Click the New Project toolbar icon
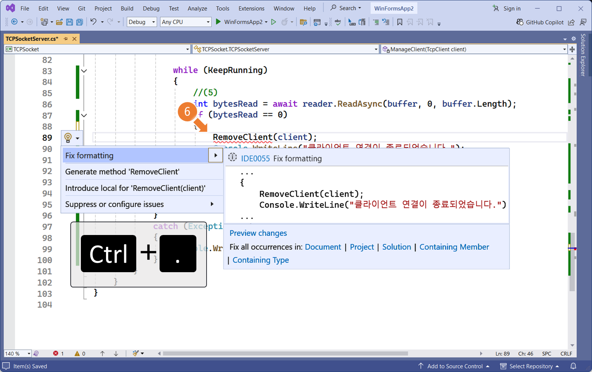Screen dimensions: 592x372 (x=44, y=22)
